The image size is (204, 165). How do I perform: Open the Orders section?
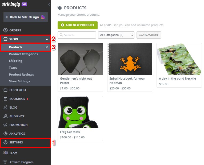pyautogui.click(x=15, y=30)
